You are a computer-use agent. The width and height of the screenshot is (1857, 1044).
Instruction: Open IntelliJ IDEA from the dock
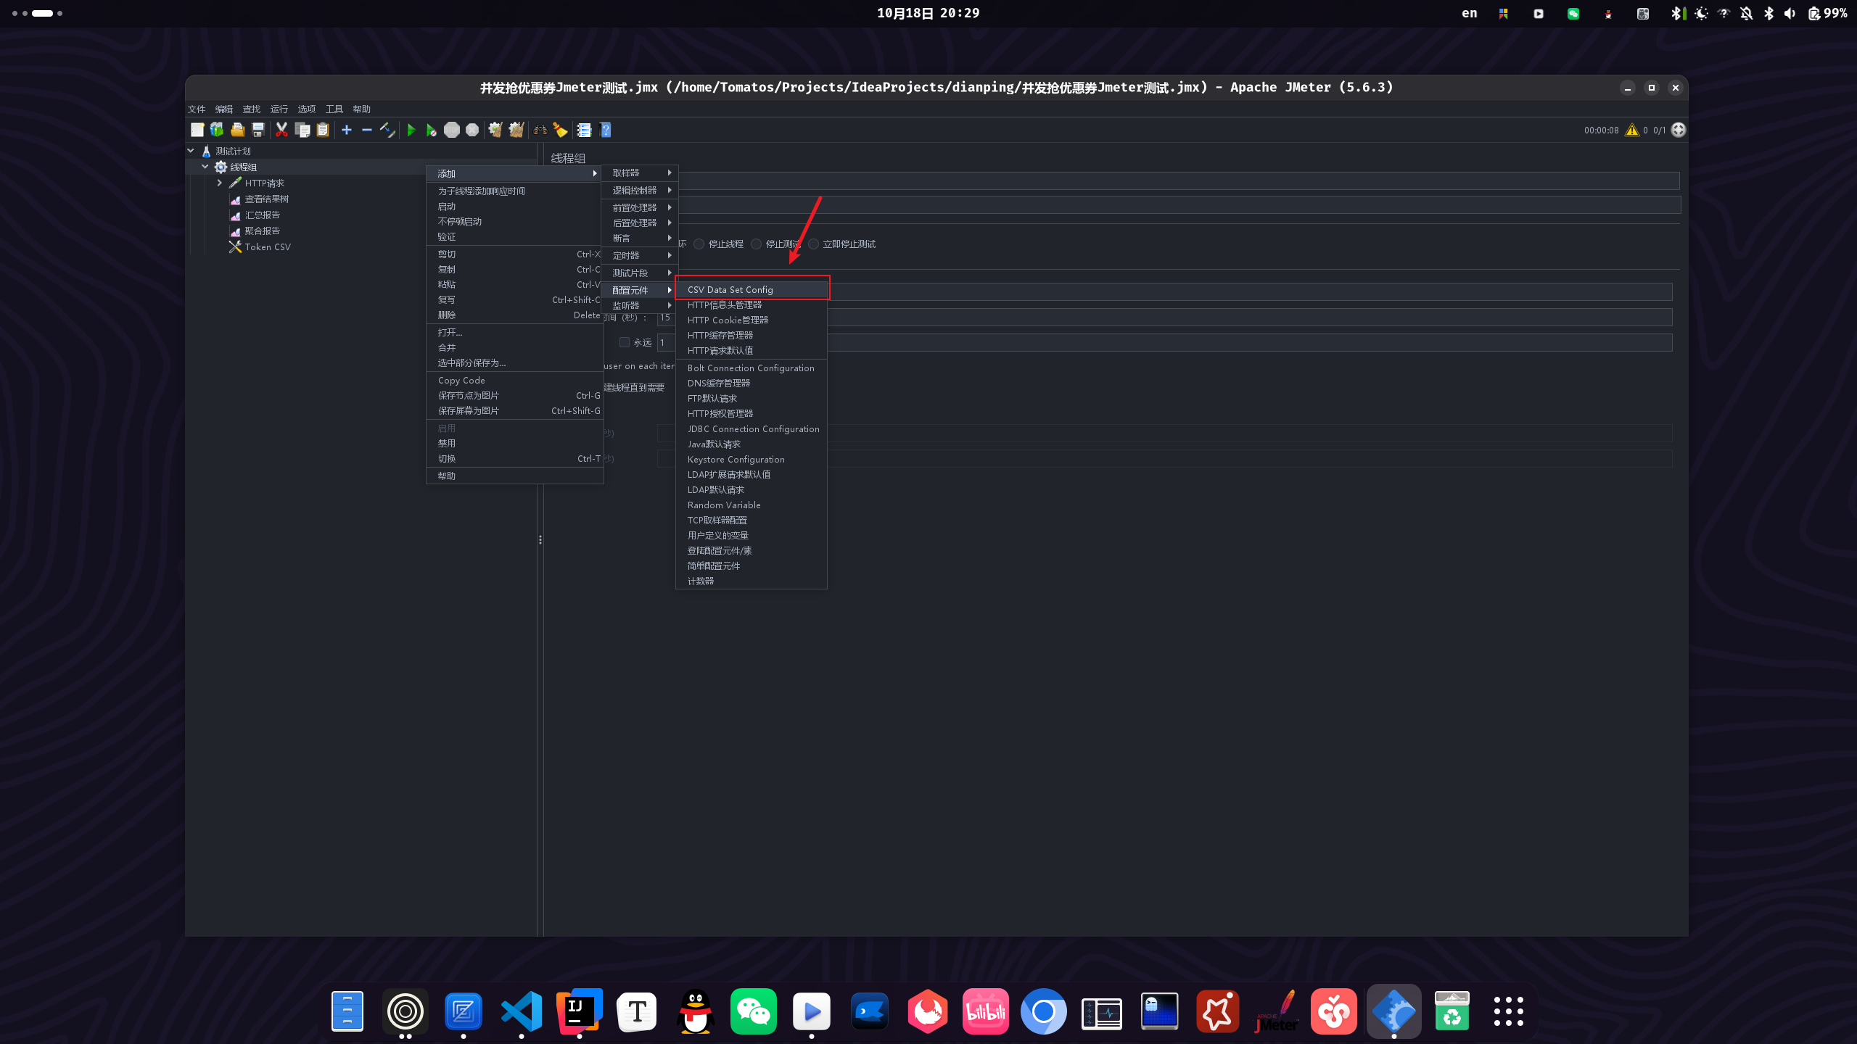pyautogui.click(x=579, y=1011)
